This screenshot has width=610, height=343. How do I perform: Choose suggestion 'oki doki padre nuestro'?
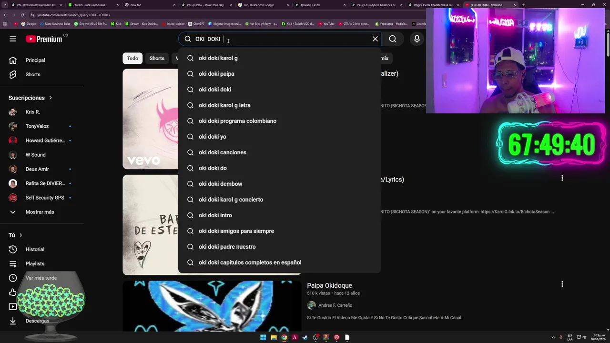pos(280,247)
